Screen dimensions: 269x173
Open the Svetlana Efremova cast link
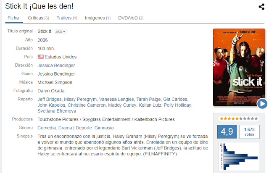(57, 111)
